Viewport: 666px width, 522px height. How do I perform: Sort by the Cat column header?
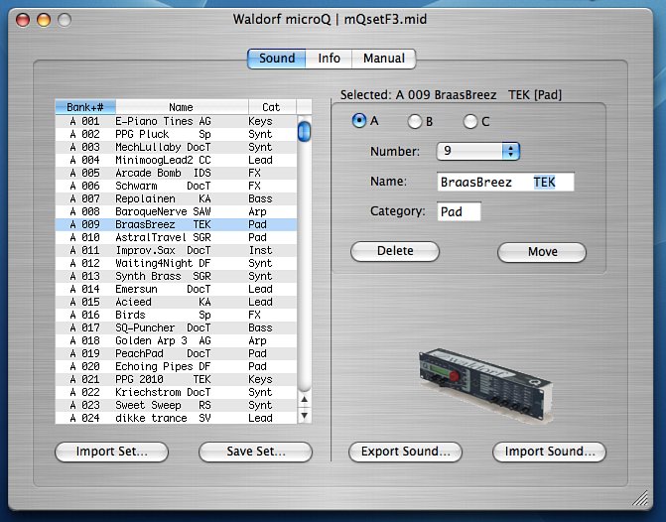point(272,107)
